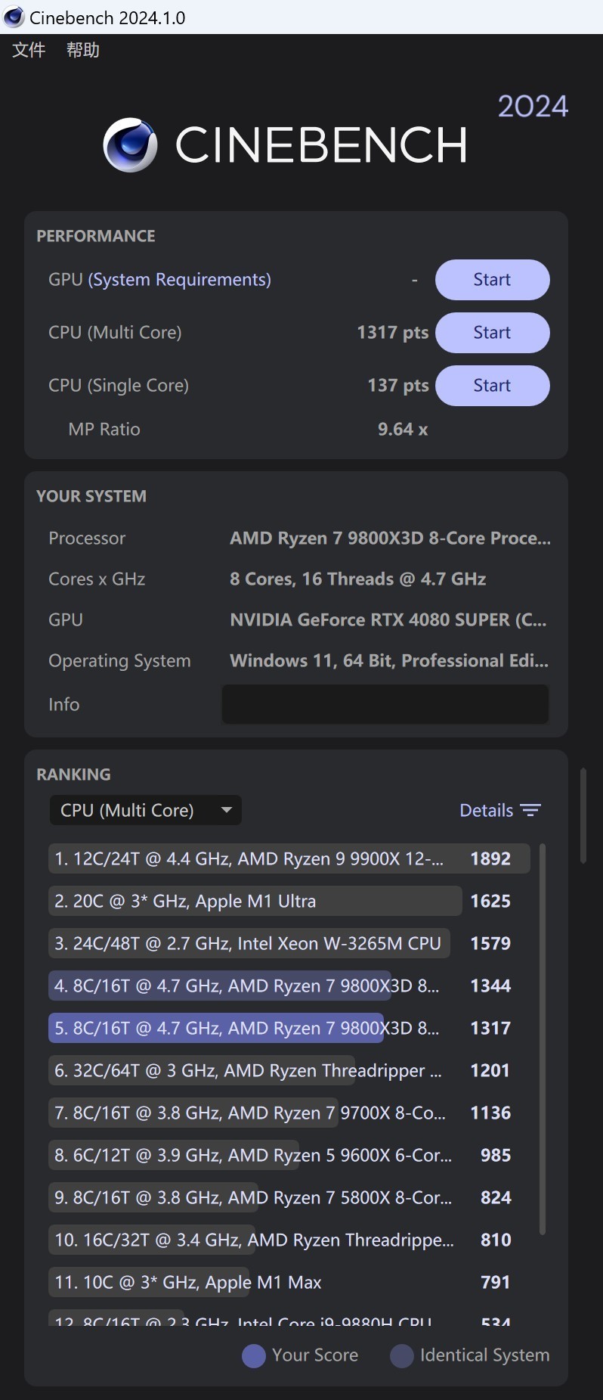Select the rank 4 Ryzen 7 9800X3D entry

coord(221,986)
